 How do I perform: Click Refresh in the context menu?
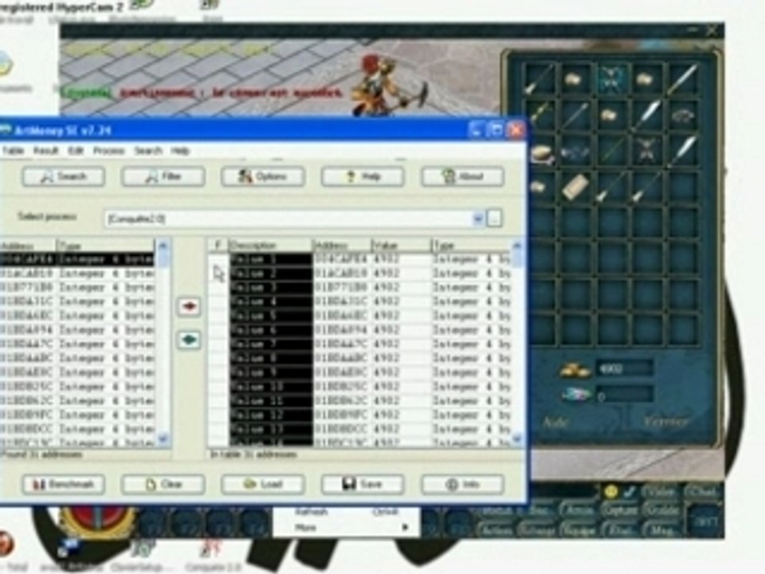pyautogui.click(x=311, y=512)
